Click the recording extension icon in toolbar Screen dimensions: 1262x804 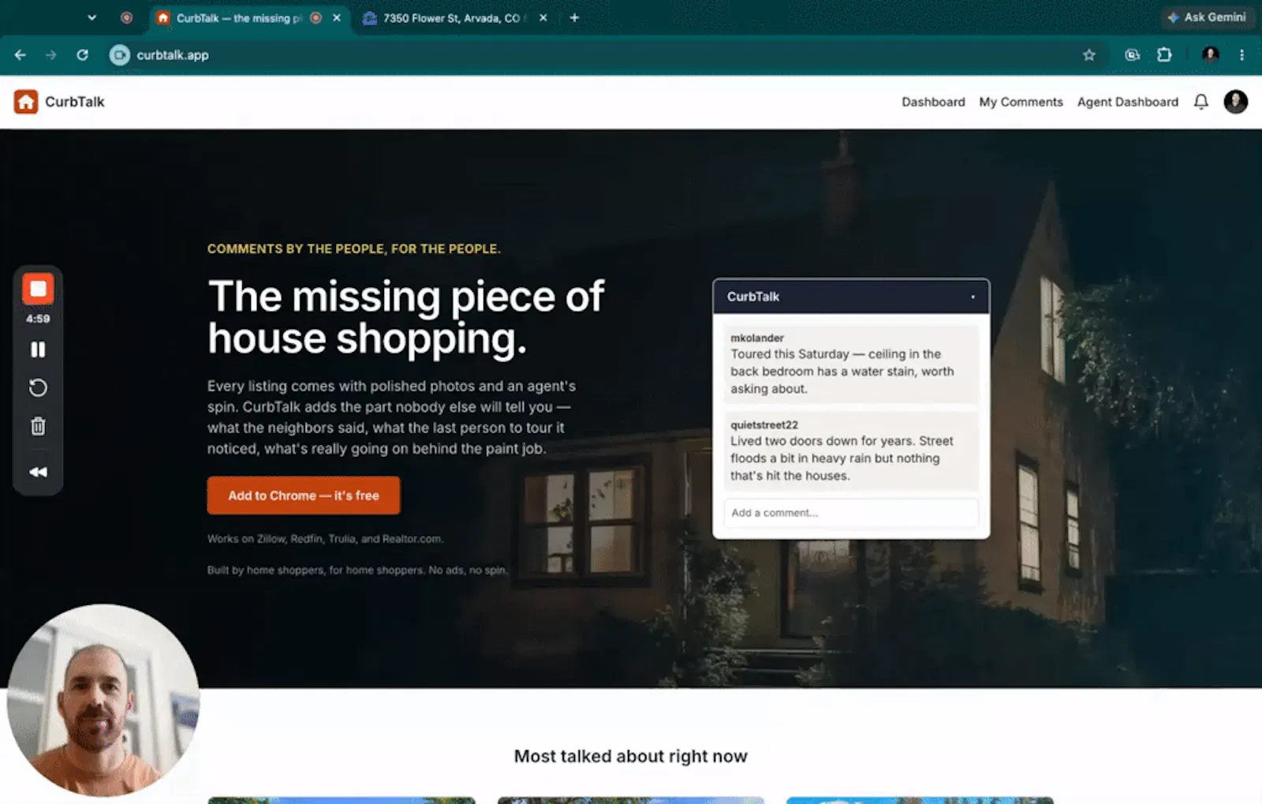tap(1132, 55)
